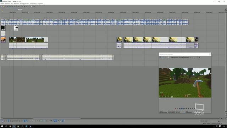Click Play in the Video Preview transport
Viewport: 227px width, 128px height.
point(182,108)
